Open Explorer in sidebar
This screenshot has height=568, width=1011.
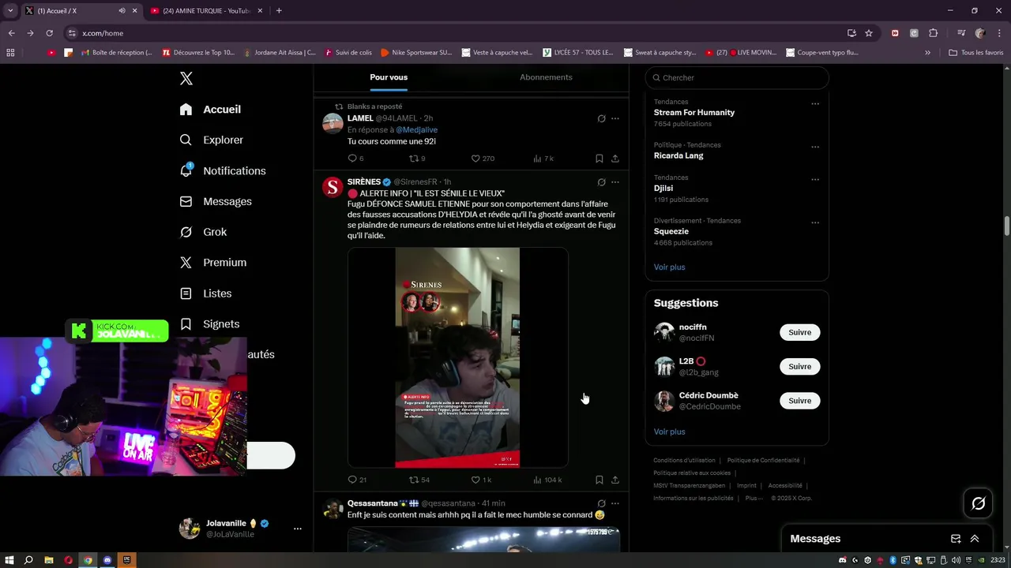coord(211,140)
